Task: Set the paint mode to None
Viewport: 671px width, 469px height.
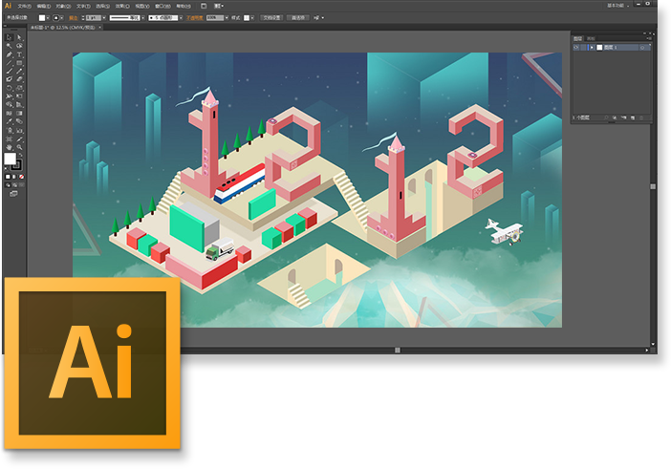Action: (21, 177)
